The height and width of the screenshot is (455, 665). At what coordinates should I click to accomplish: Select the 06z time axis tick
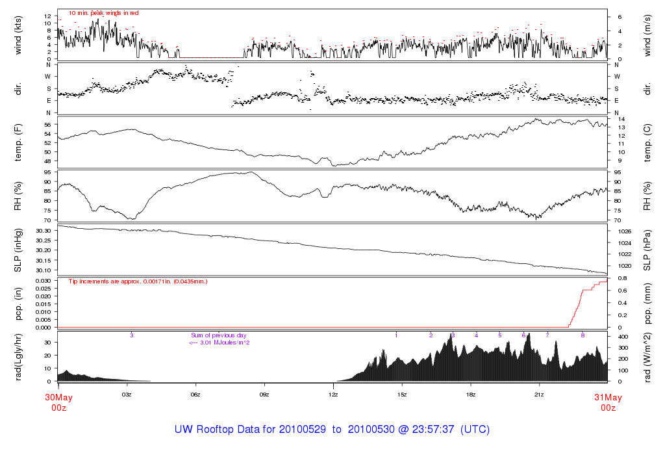click(195, 394)
